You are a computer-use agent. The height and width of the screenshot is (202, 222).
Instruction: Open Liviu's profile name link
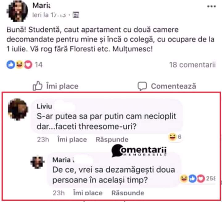pos(45,106)
